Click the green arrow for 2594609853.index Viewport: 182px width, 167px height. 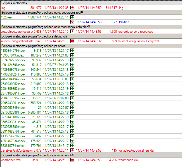(72, 89)
